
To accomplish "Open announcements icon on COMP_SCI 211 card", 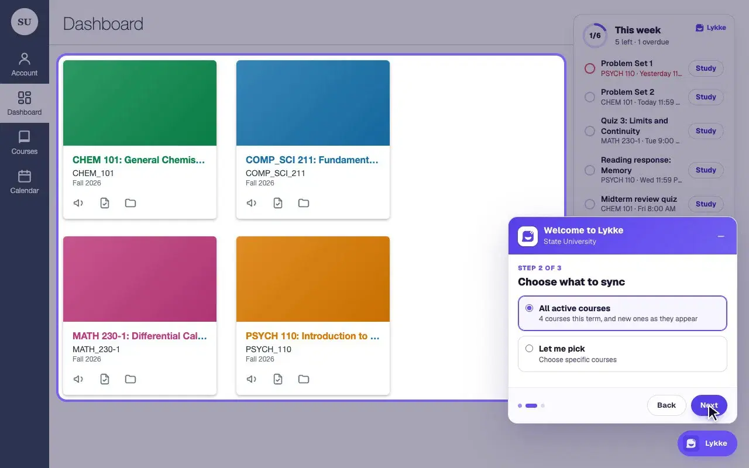I will point(251,203).
